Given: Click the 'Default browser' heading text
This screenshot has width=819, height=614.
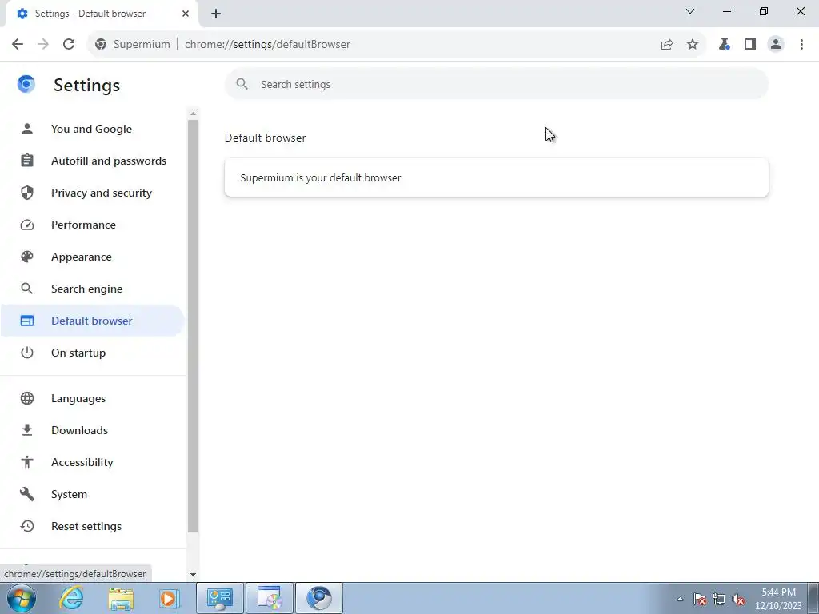Looking at the screenshot, I should (x=266, y=138).
